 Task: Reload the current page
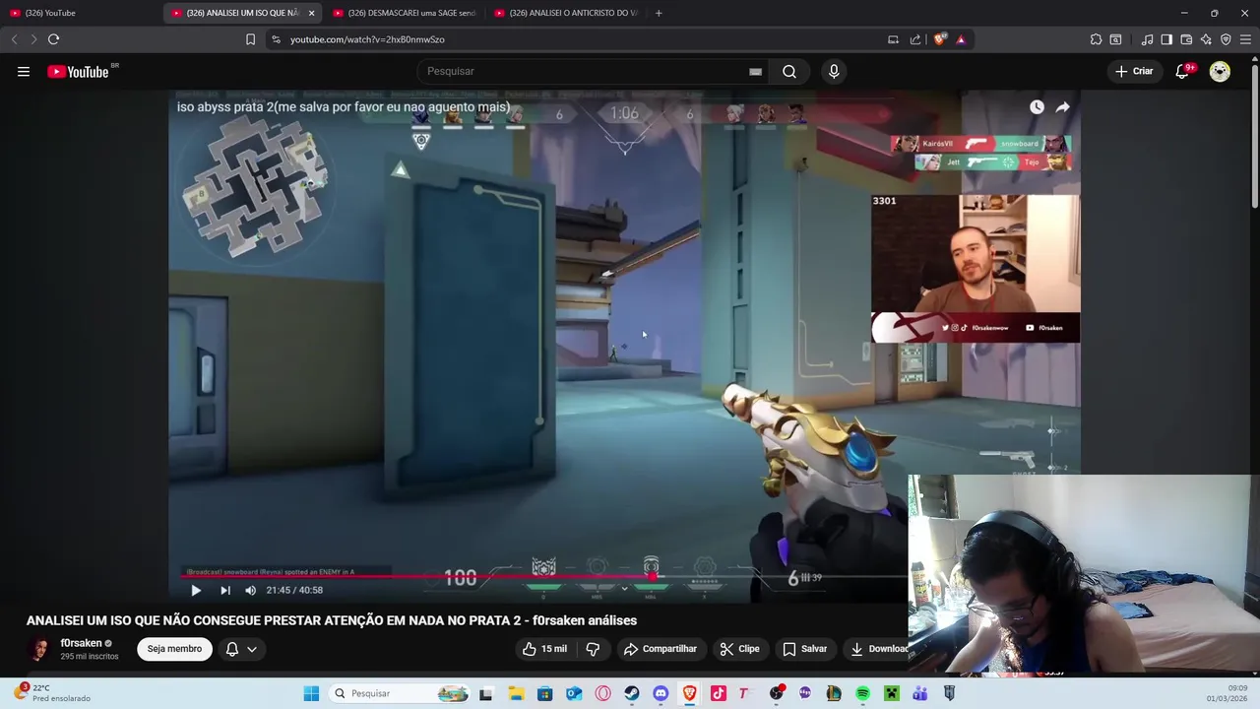pyautogui.click(x=53, y=39)
